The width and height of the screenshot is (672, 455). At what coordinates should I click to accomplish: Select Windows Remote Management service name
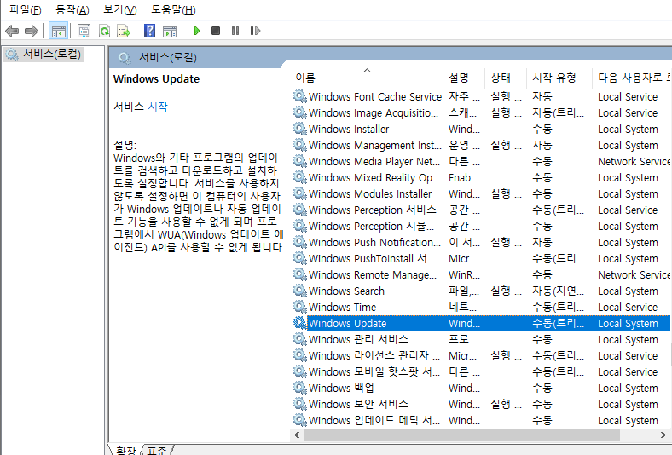373,275
